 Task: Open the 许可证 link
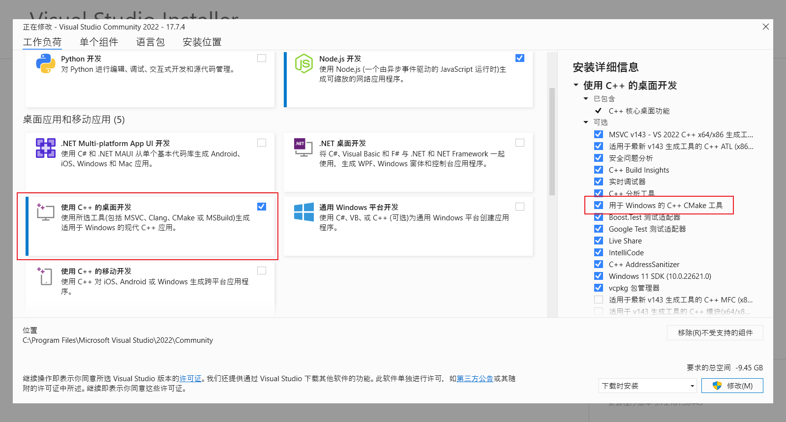190,378
